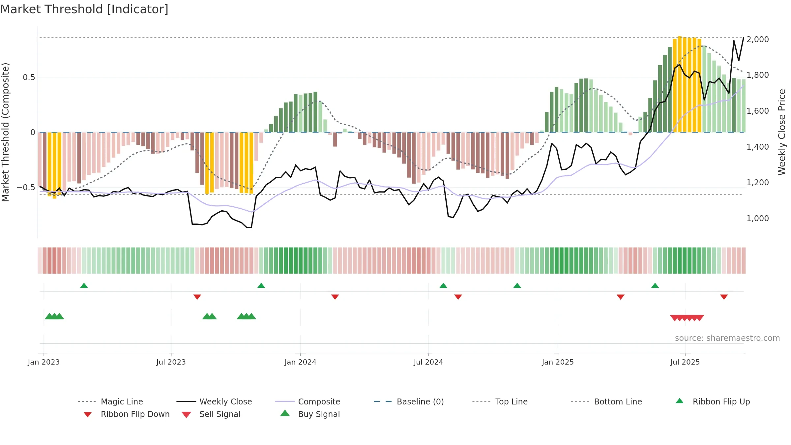
Task: Select the ribbon flip down marker near February 2024
Action: tap(335, 297)
